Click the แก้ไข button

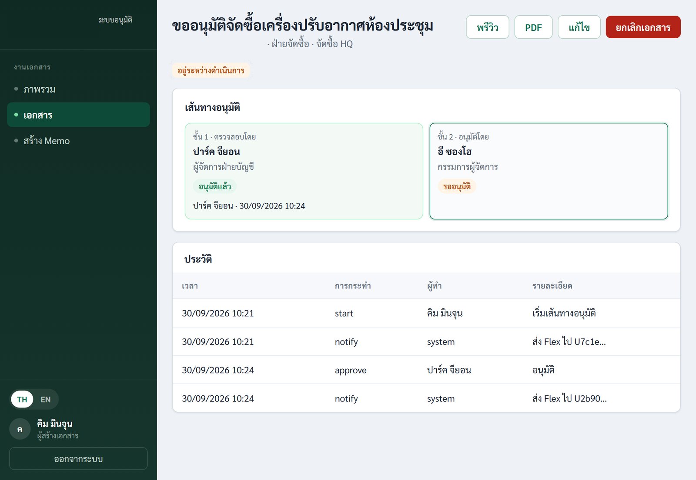coord(579,27)
